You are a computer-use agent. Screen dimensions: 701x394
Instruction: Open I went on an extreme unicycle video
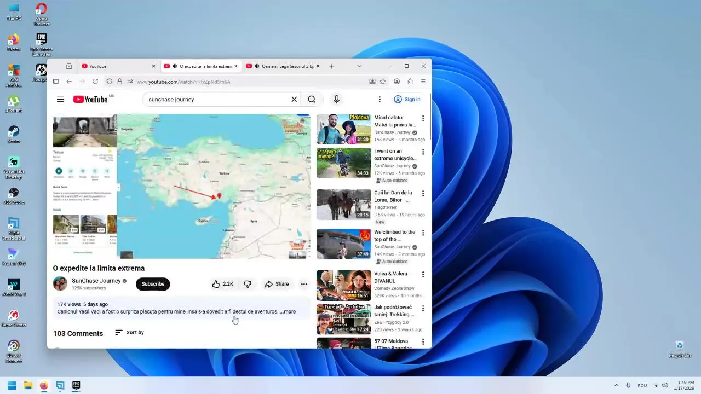point(343,163)
